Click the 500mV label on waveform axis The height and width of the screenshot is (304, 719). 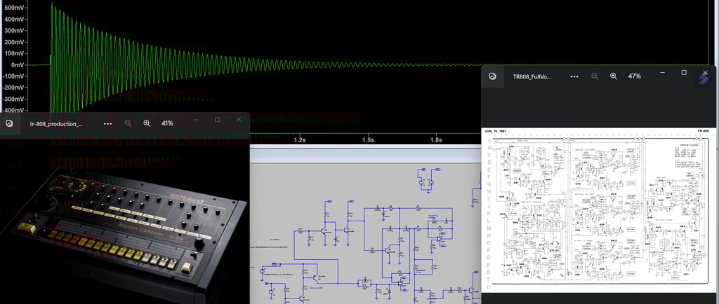(x=14, y=8)
